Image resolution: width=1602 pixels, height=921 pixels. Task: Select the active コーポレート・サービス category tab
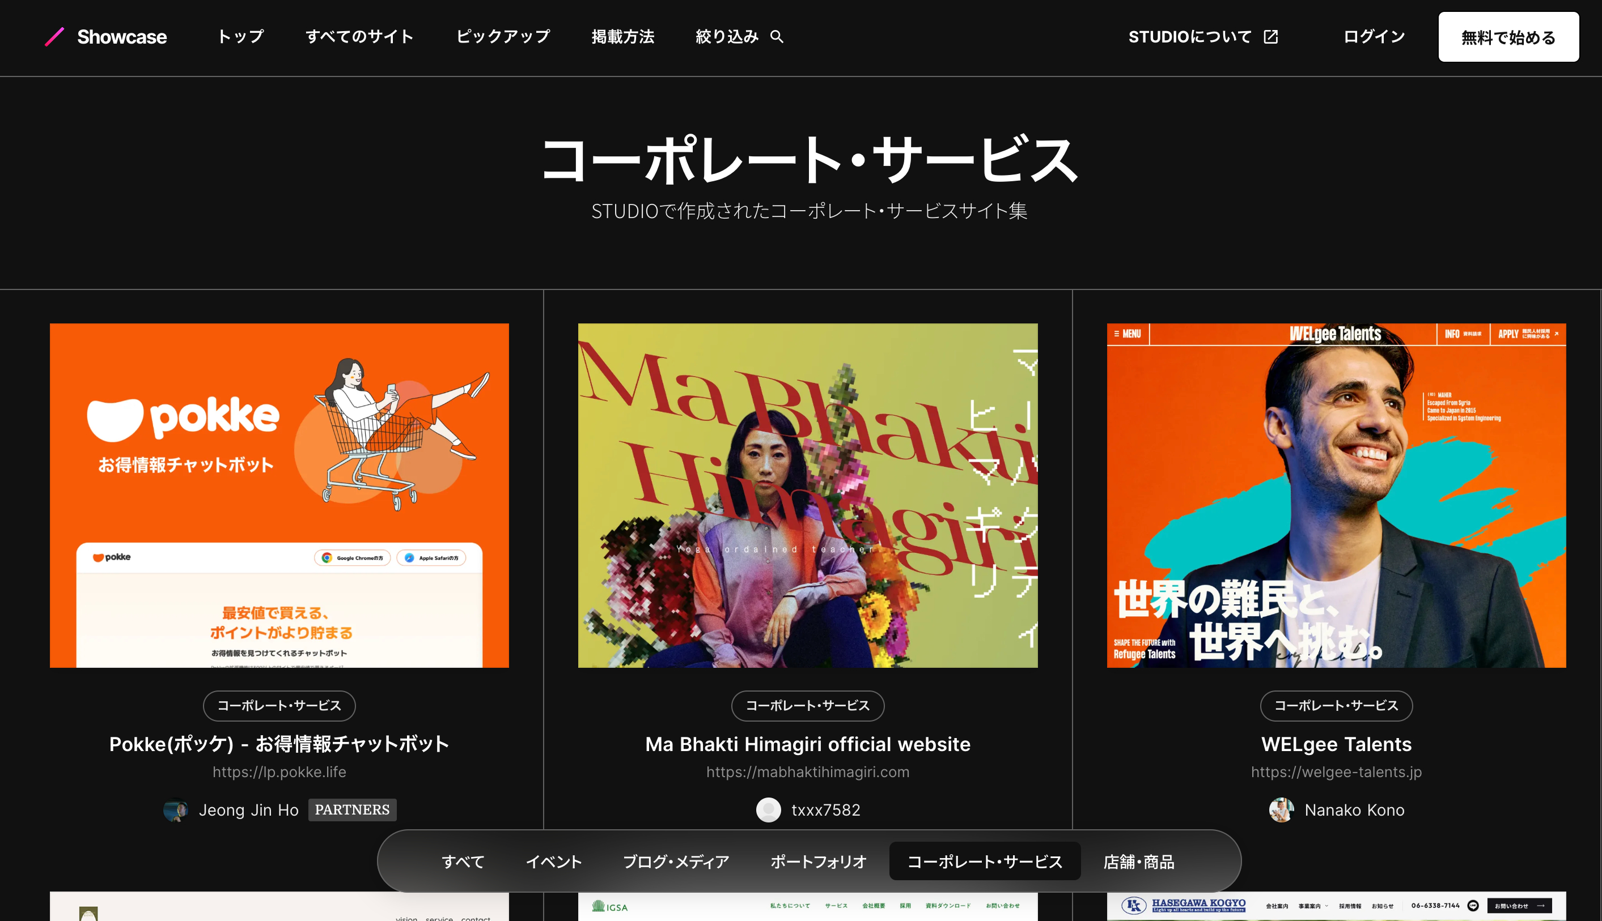click(x=985, y=862)
